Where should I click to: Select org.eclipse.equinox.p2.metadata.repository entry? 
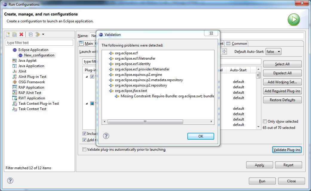coord(149,80)
